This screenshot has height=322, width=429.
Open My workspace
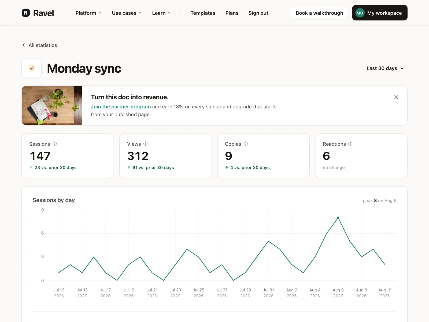[x=380, y=13]
